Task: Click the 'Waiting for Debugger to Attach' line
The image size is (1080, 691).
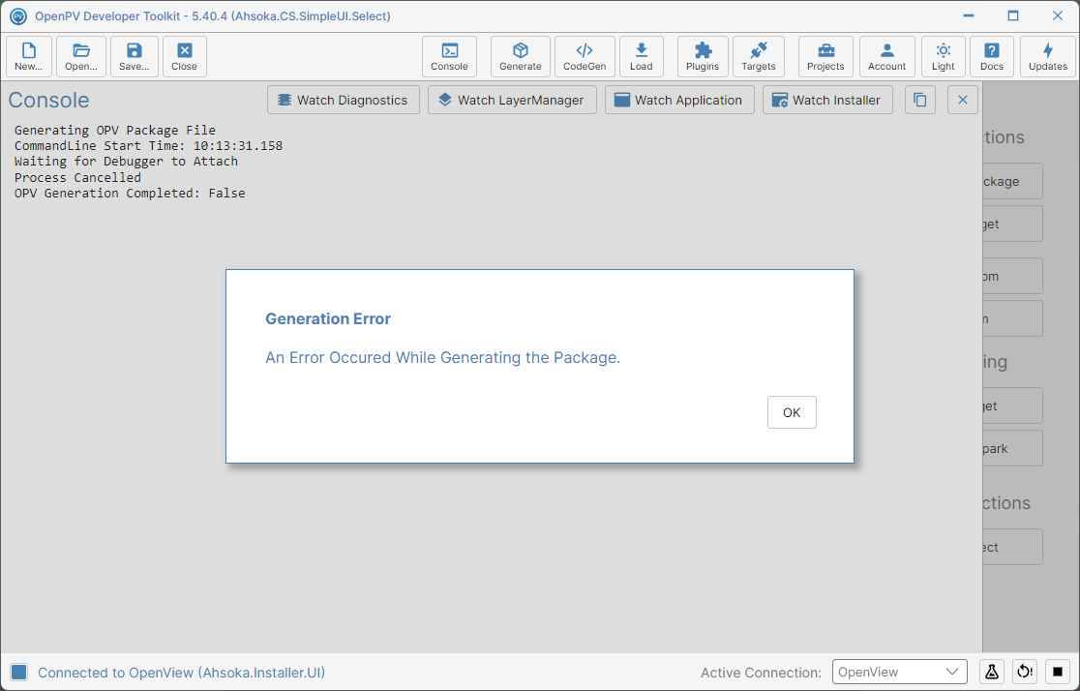Action: tap(126, 162)
